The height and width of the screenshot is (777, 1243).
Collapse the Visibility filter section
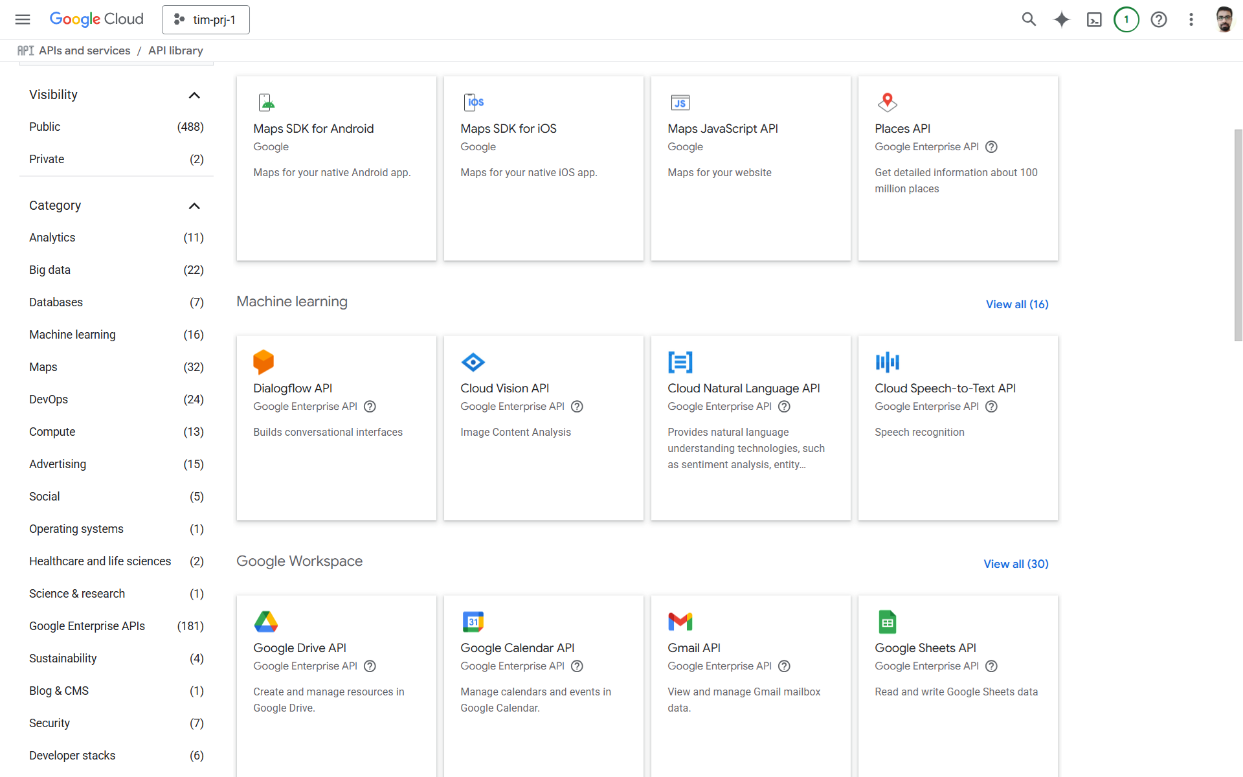(194, 95)
